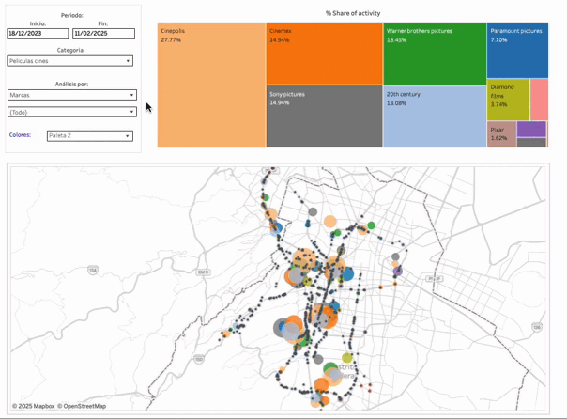Select the Cinemex 14.94% treemap block
Viewport: 567px width, 419px height.
tap(325, 54)
